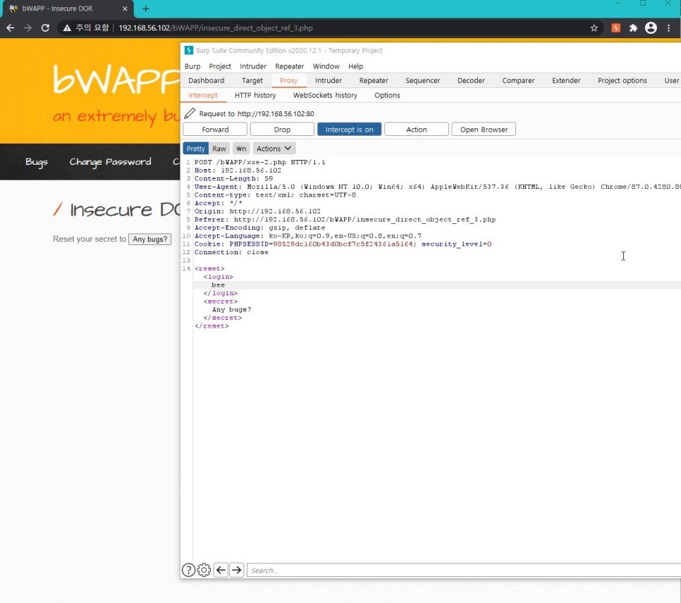This screenshot has height=603, width=681.
Task: Open the Burp Suite browser extension icon
Action: point(615,27)
